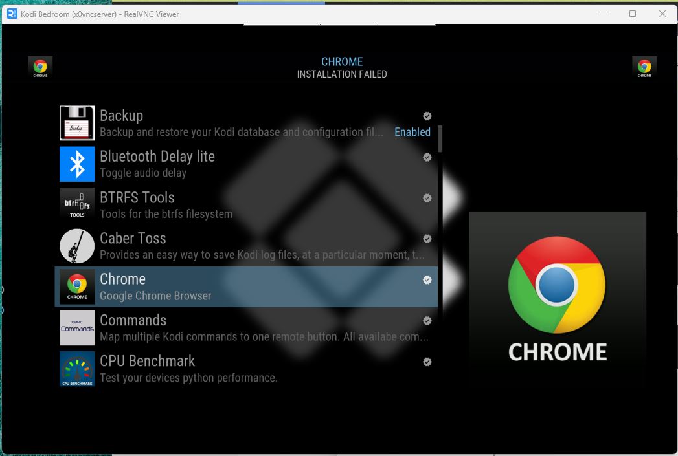
Task: Click 'Test your devices python performance.' text
Action: [188, 378]
